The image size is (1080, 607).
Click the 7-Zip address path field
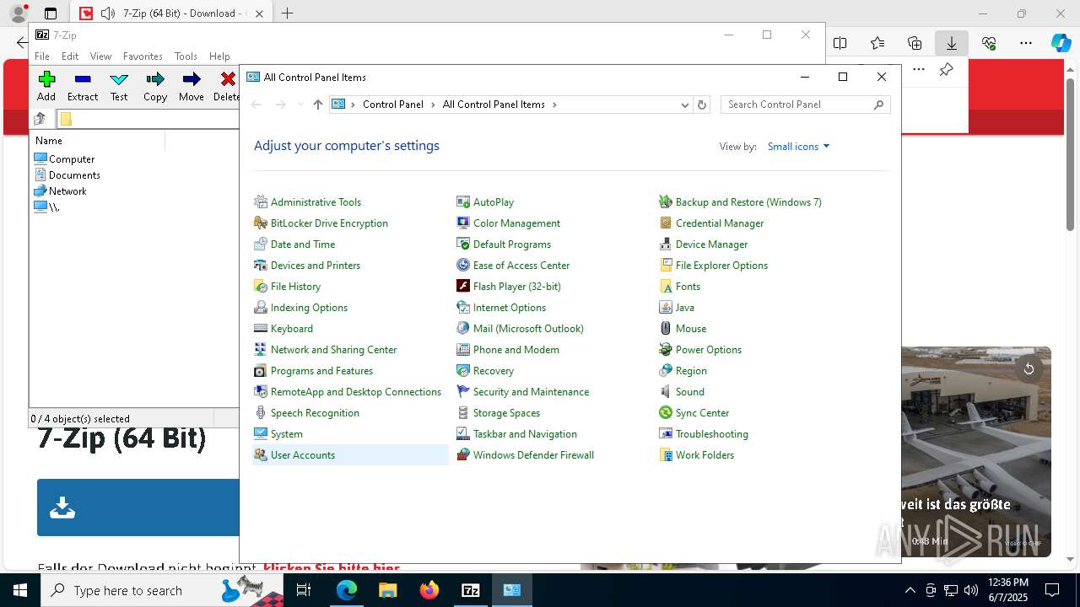click(148, 119)
